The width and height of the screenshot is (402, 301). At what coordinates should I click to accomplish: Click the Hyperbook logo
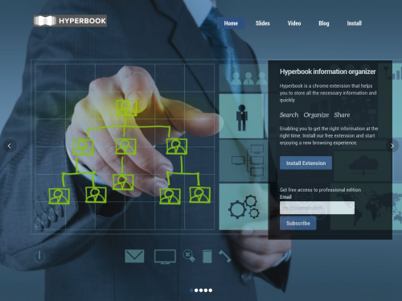click(x=70, y=21)
